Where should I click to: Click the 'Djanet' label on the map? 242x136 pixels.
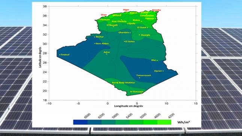click(158, 71)
